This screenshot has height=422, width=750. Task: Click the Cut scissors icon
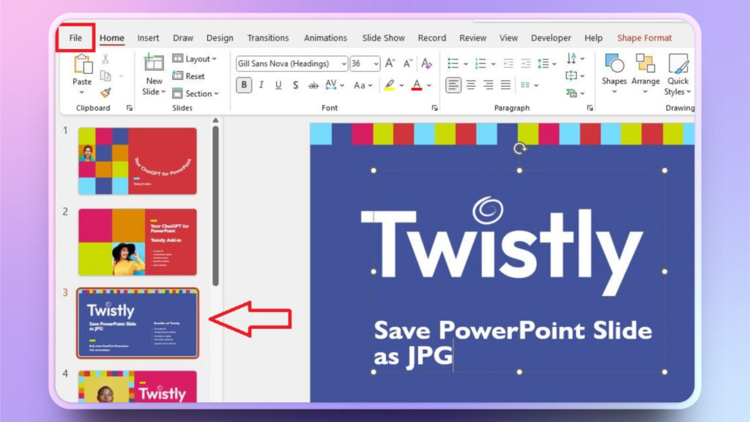105,59
